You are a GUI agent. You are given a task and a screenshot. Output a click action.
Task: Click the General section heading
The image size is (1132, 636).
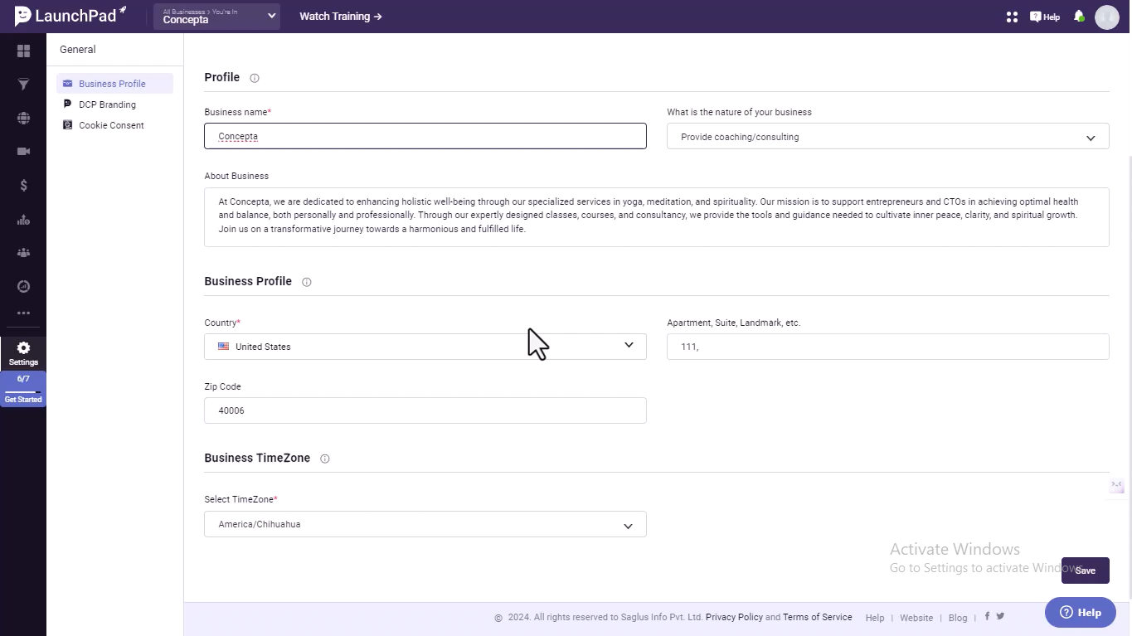(78, 50)
